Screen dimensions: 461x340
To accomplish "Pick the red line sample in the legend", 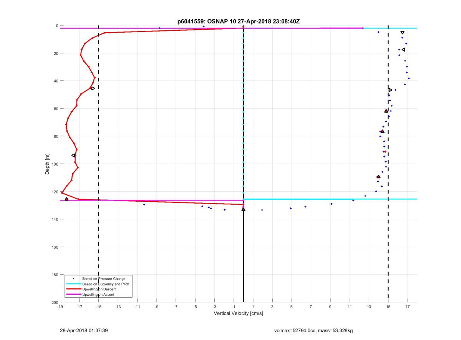I will (73, 289).
